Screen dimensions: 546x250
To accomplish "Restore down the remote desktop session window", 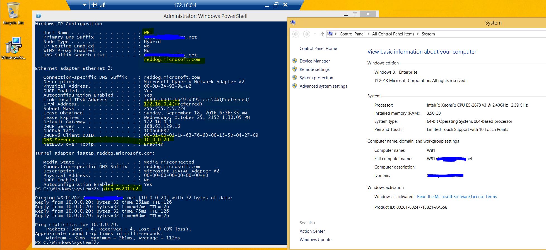I will pos(276,5).
